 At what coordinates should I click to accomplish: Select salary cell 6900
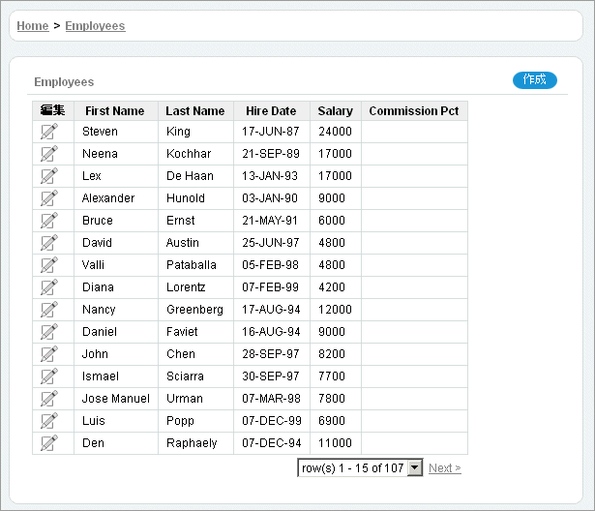pos(332,421)
